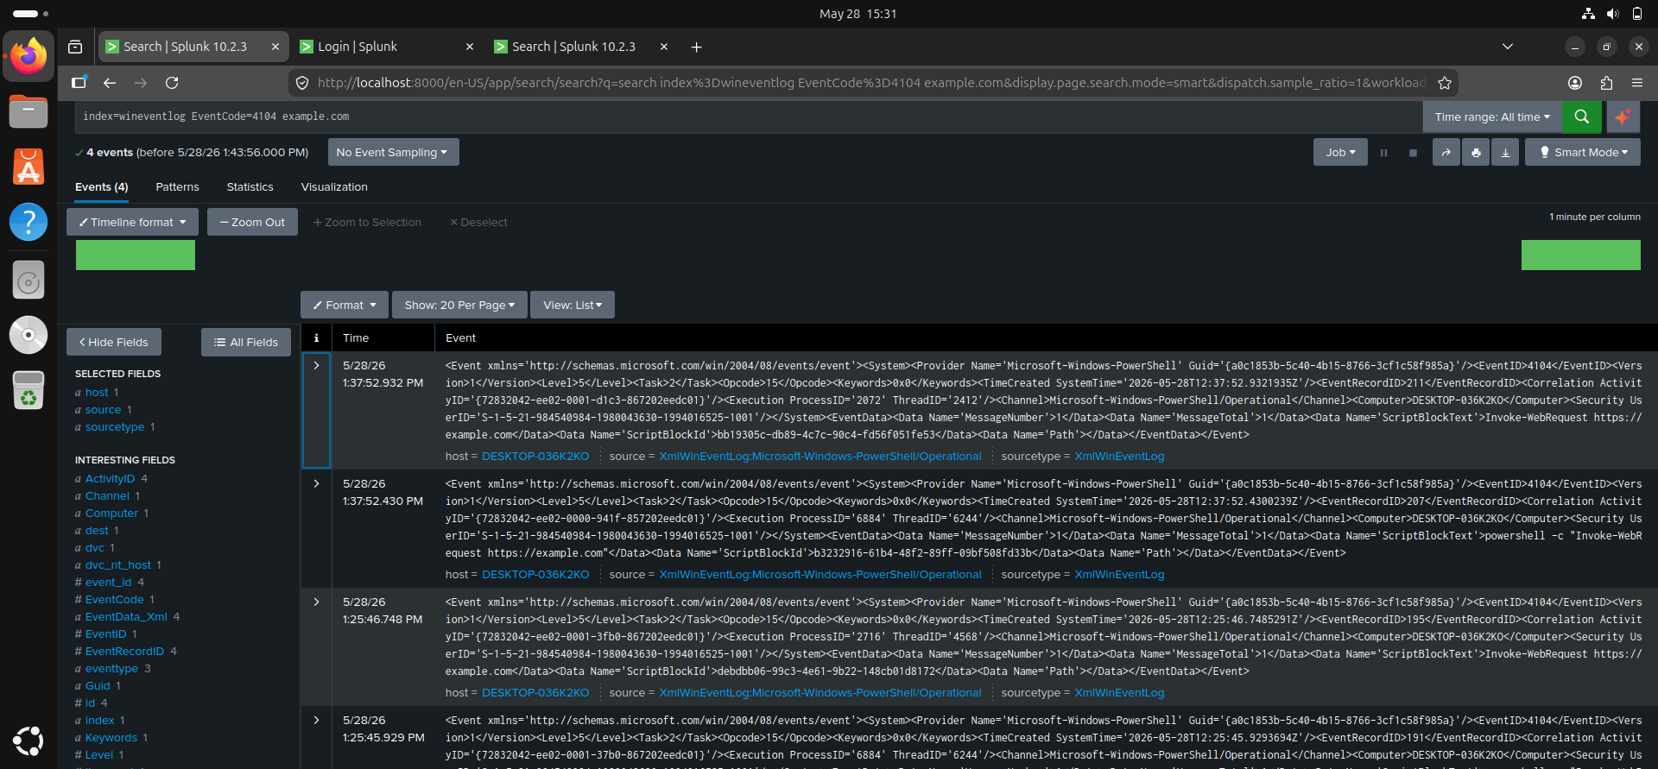
Task: Print the search results
Action: tap(1476, 152)
